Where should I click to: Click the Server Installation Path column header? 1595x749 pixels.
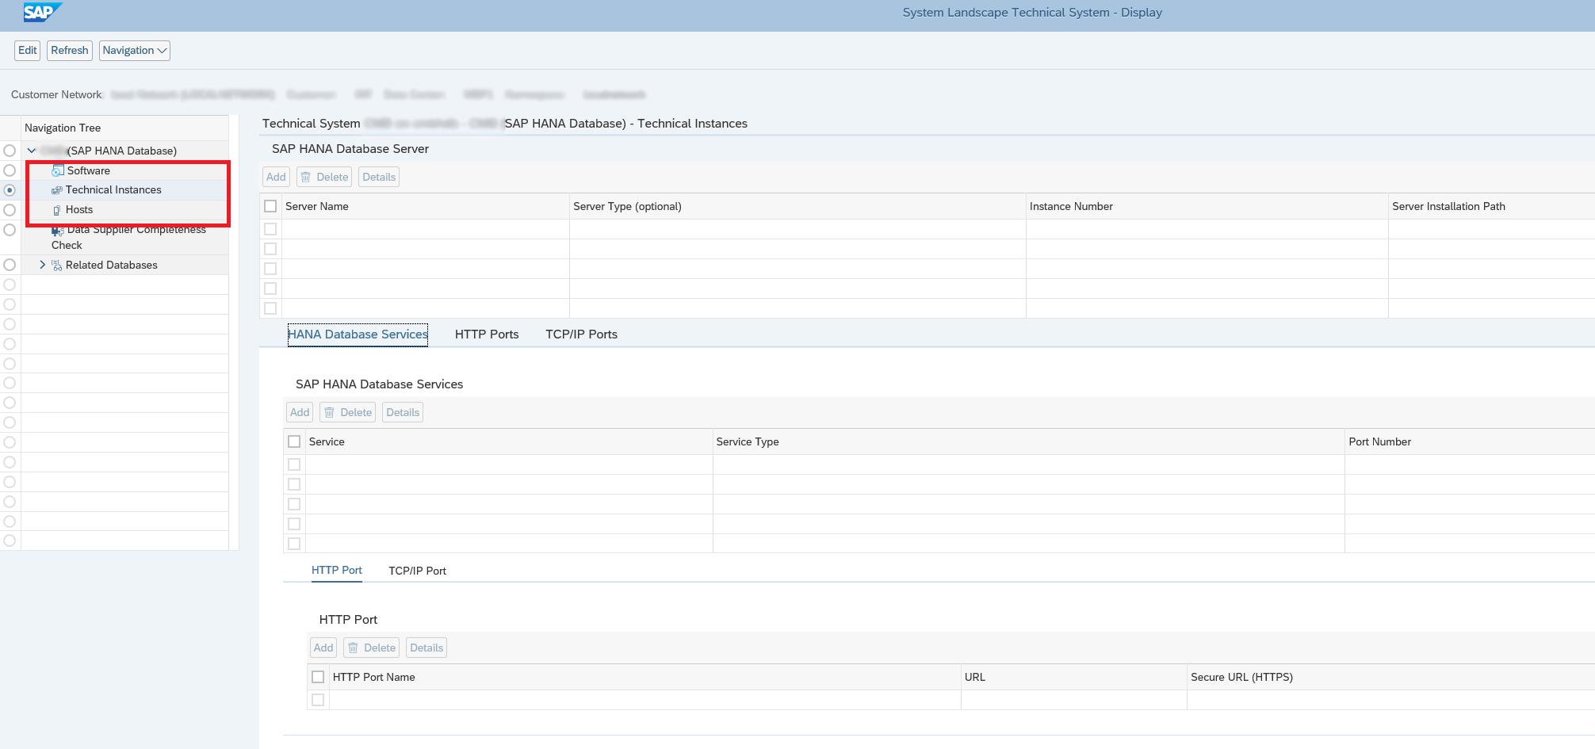[1491, 206]
